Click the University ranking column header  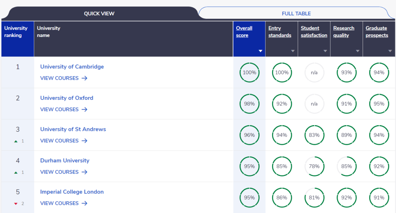(x=18, y=39)
